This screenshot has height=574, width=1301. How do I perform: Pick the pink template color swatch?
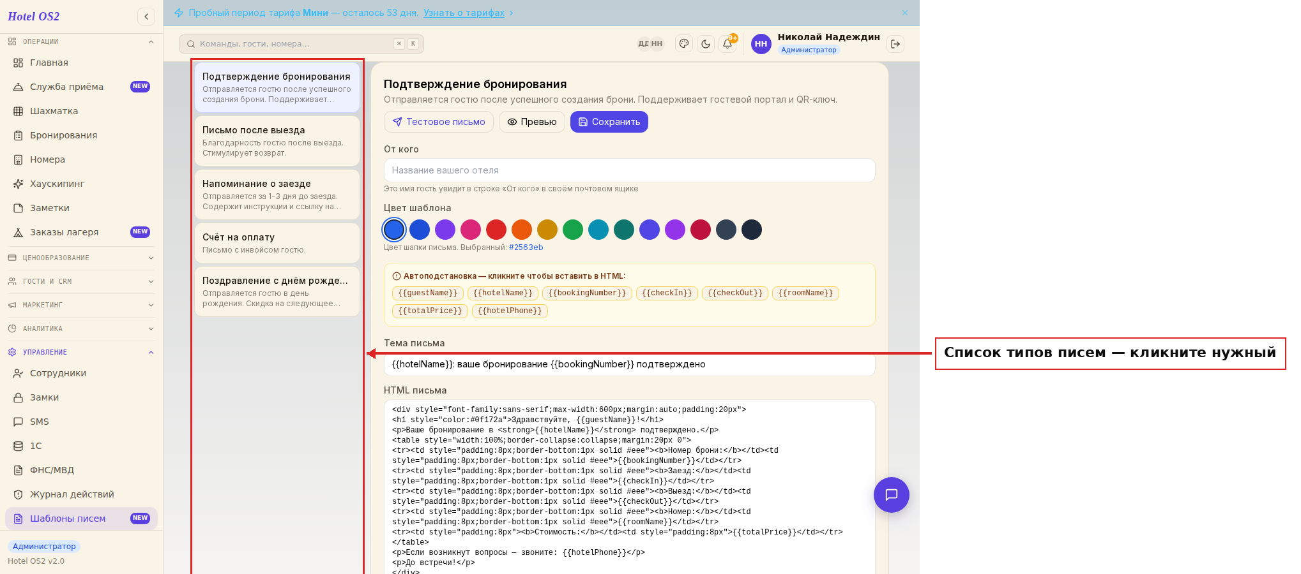pos(471,230)
